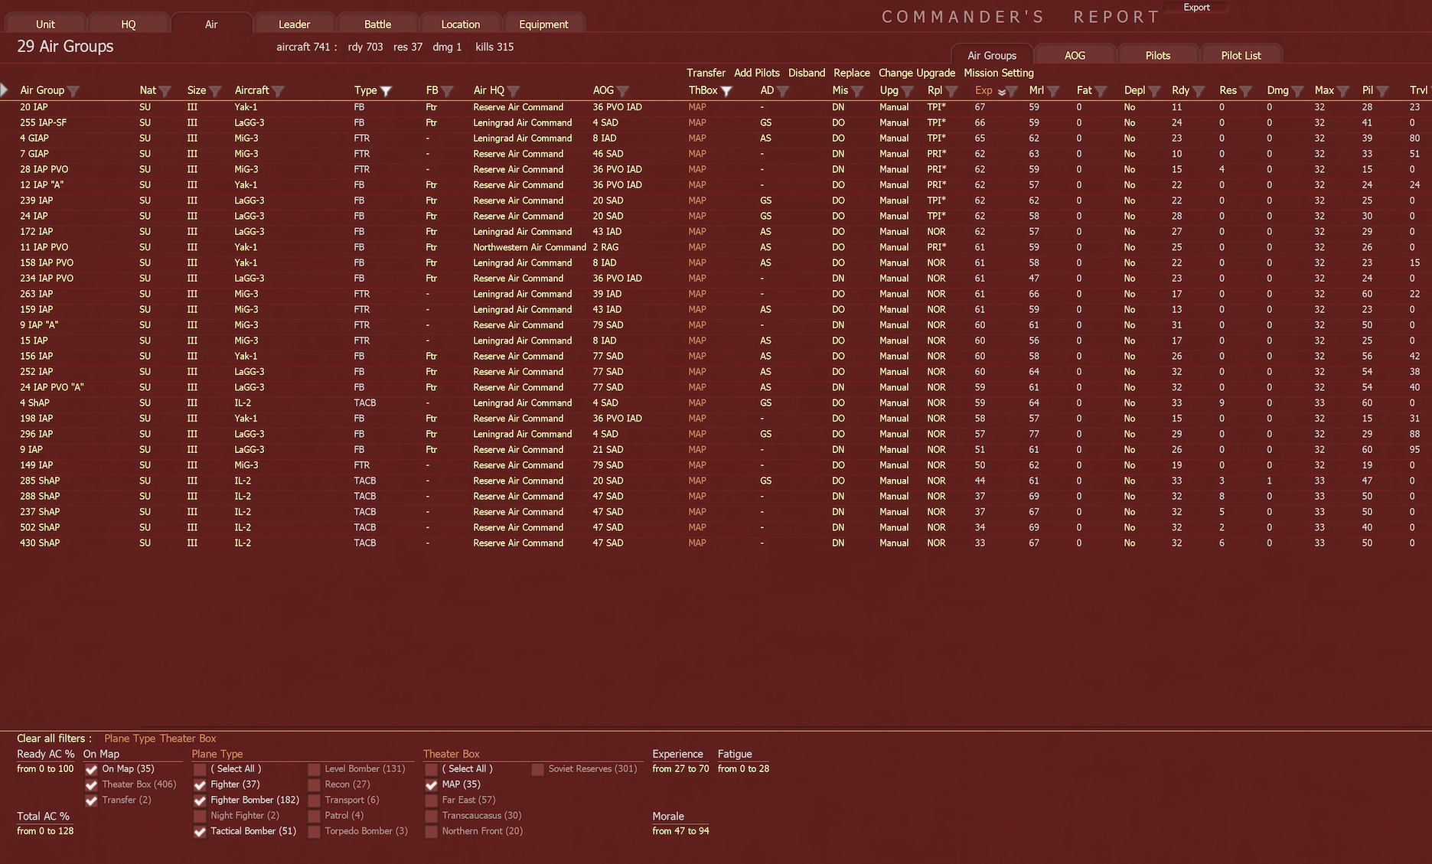The width and height of the screenshot is (1432, 864).
Task: Enable the Northern Front (20) theater box
Action: (431, 832)
